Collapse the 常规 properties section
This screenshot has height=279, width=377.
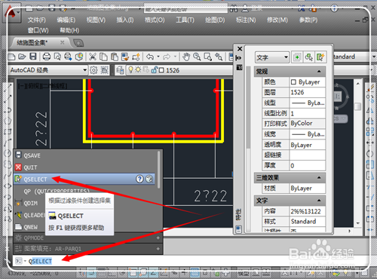(319, 72)
